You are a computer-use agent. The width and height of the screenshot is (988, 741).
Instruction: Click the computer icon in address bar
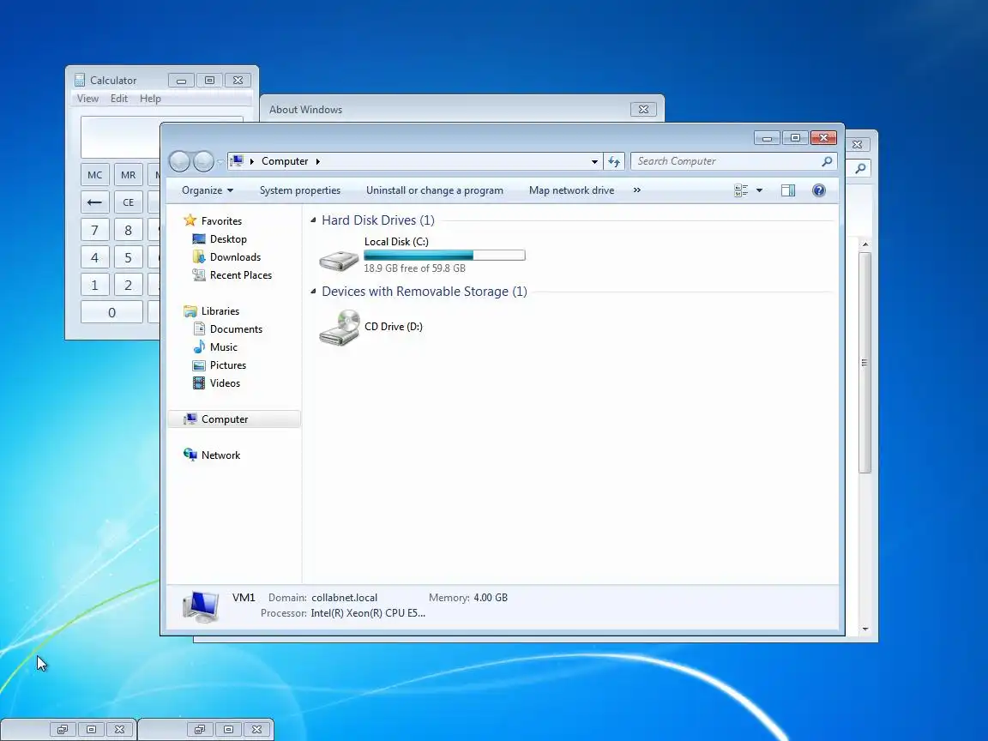click(237, 161)
